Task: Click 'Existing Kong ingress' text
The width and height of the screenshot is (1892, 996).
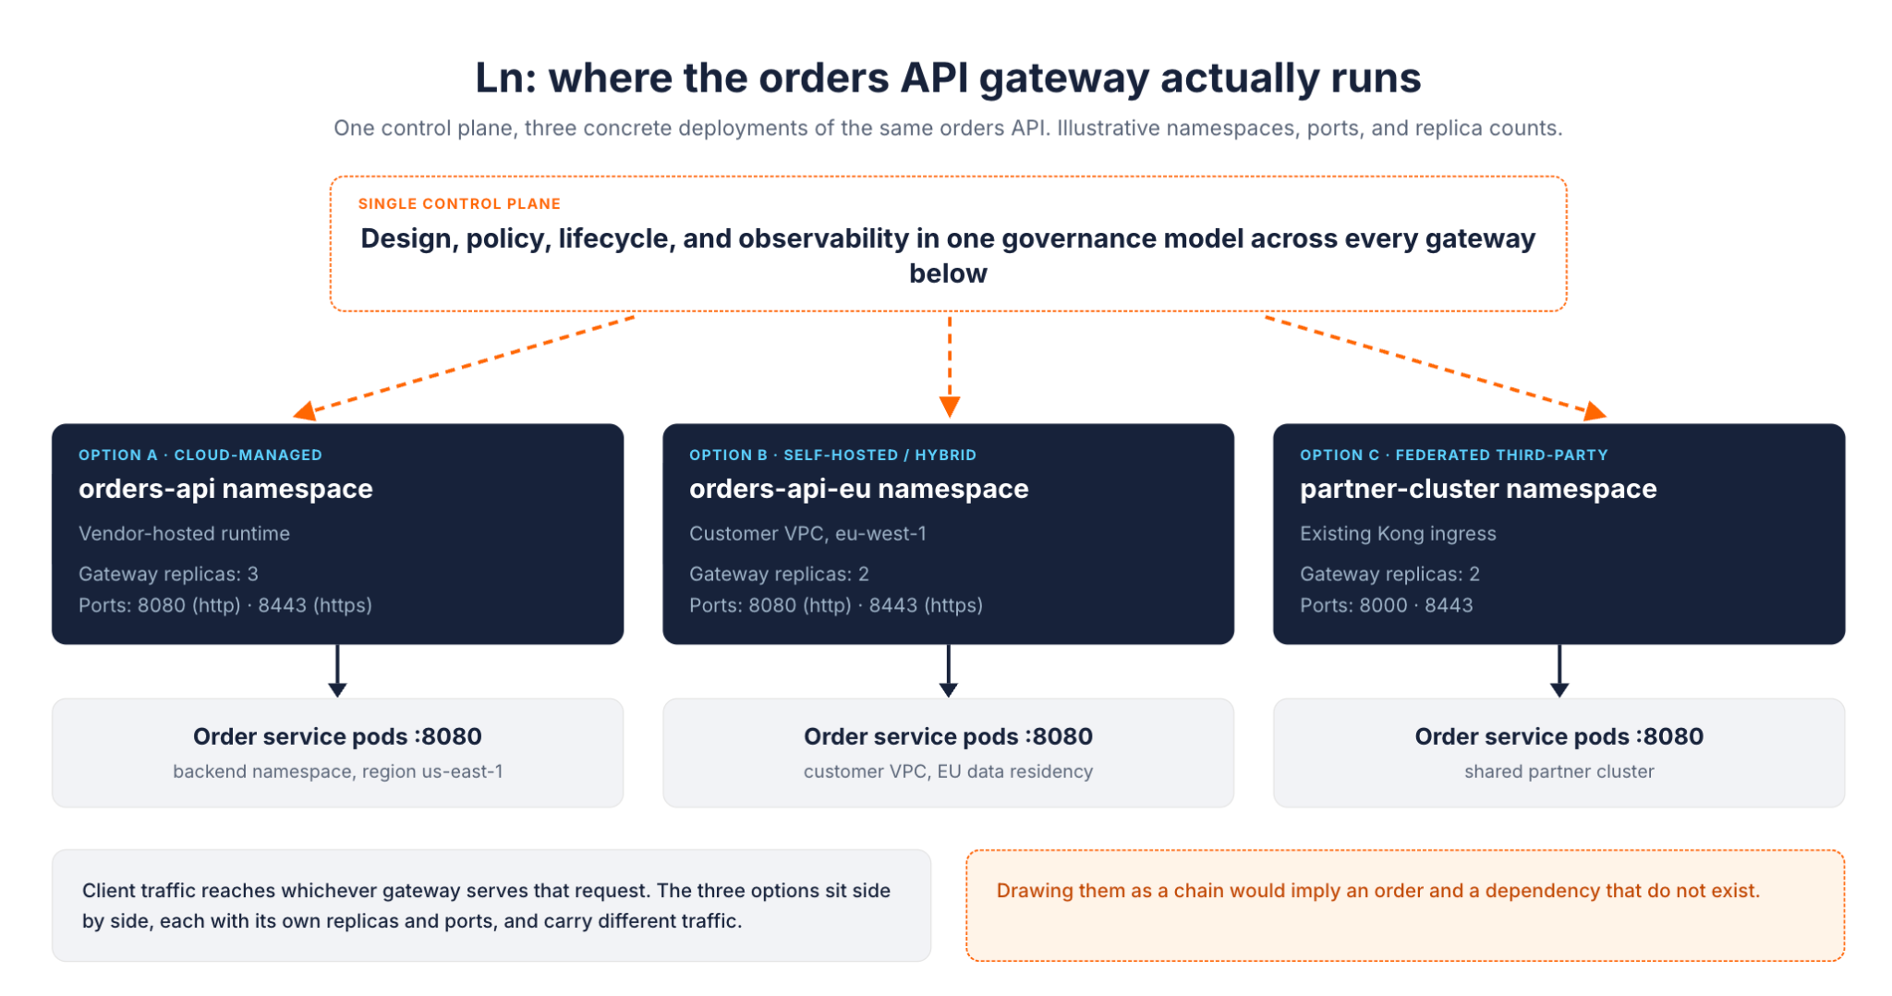Action: [1398, 533]
